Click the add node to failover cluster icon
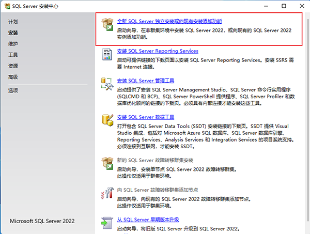This screenshot has width=310, height=234. [x=107, y=193]
